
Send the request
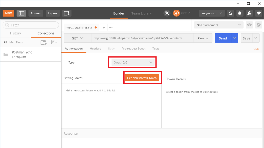(x=223, y=38)
